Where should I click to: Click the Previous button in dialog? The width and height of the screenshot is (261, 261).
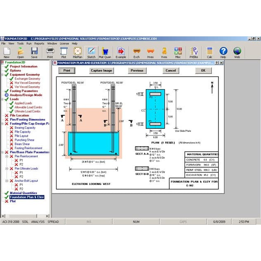pos(137,71)
